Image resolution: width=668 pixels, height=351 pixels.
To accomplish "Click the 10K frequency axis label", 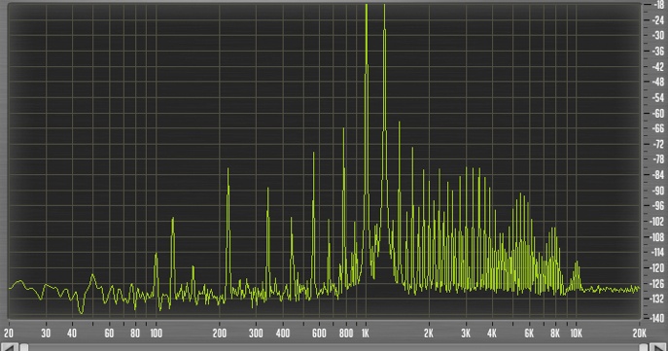I will [x=576, y=333].
